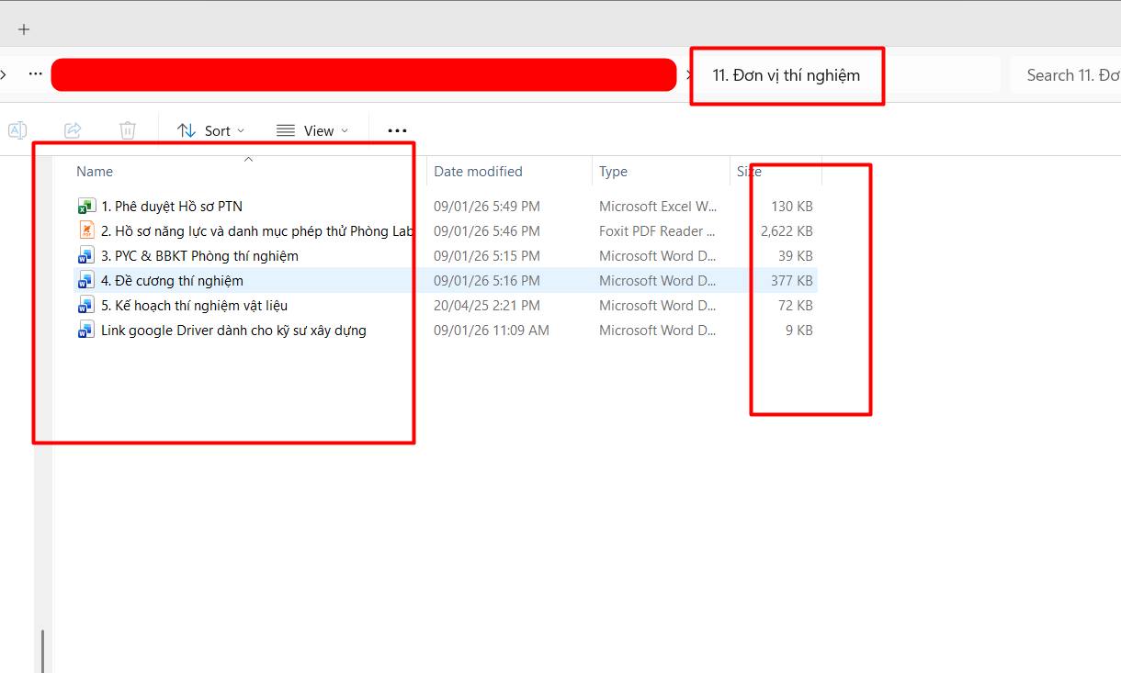Click size 39 KB
The width and height of the screenshot is (1121, 673).
(x=796, y=256)
